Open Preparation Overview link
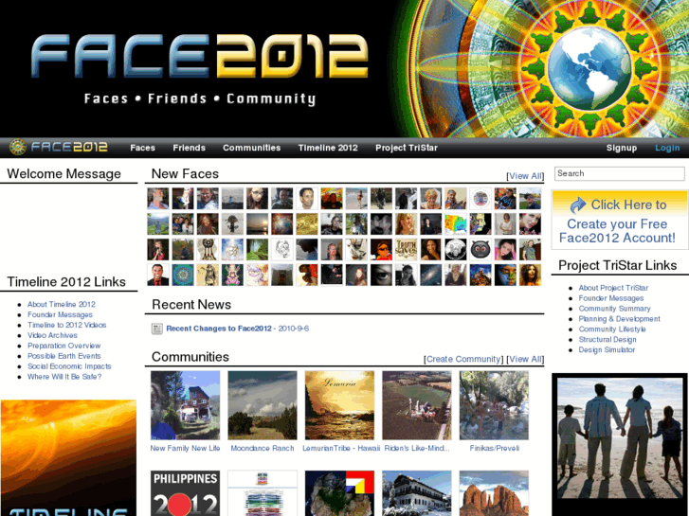This screenshot has height=516, width=689. 64,346
